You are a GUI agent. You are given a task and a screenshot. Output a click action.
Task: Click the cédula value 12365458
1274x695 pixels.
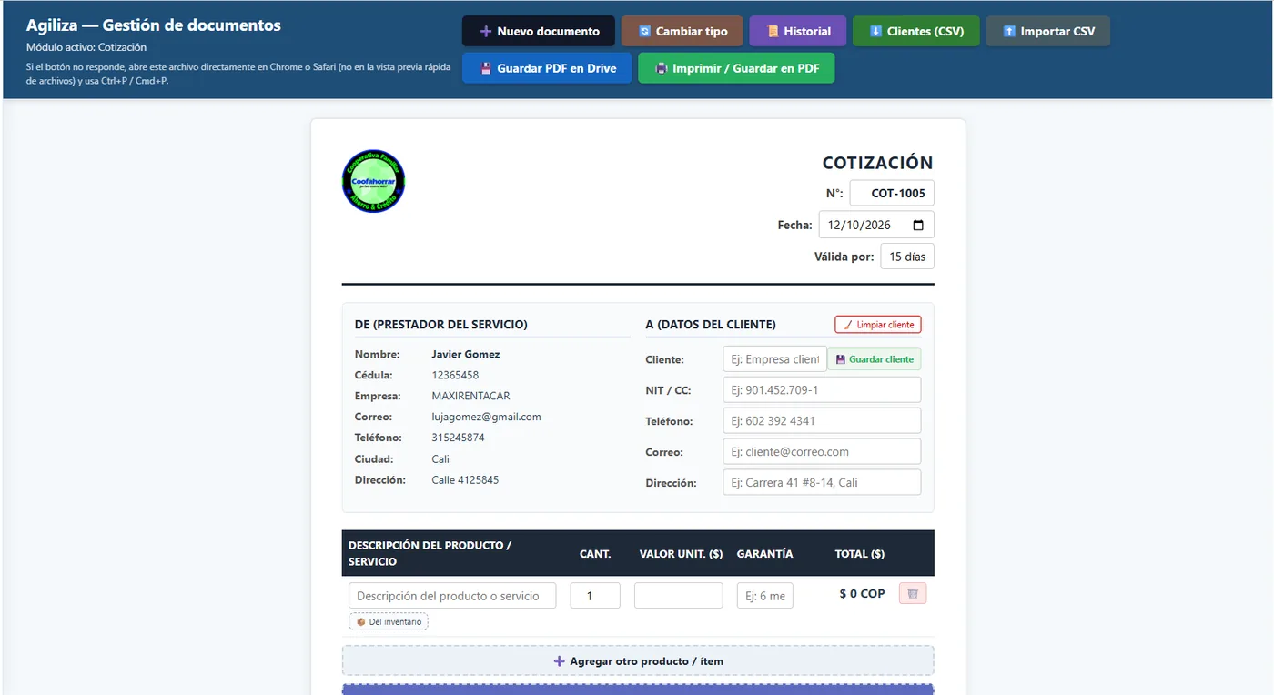click(455, 376)
